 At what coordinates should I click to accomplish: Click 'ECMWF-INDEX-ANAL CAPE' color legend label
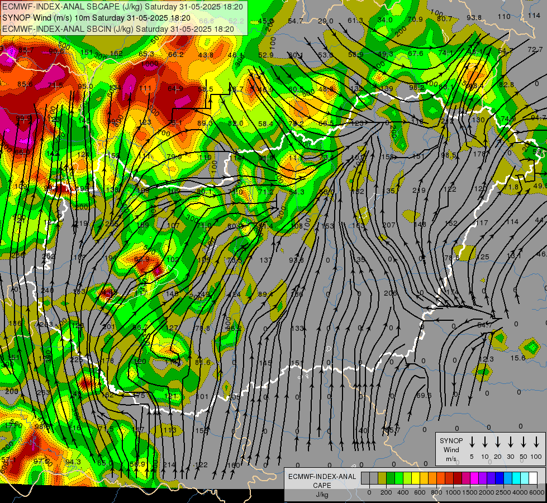point(322,481)
